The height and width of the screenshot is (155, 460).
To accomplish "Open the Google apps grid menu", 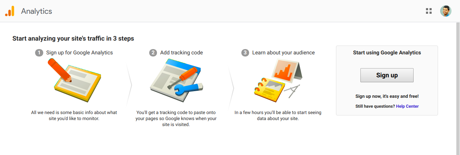I will [429, 11].
